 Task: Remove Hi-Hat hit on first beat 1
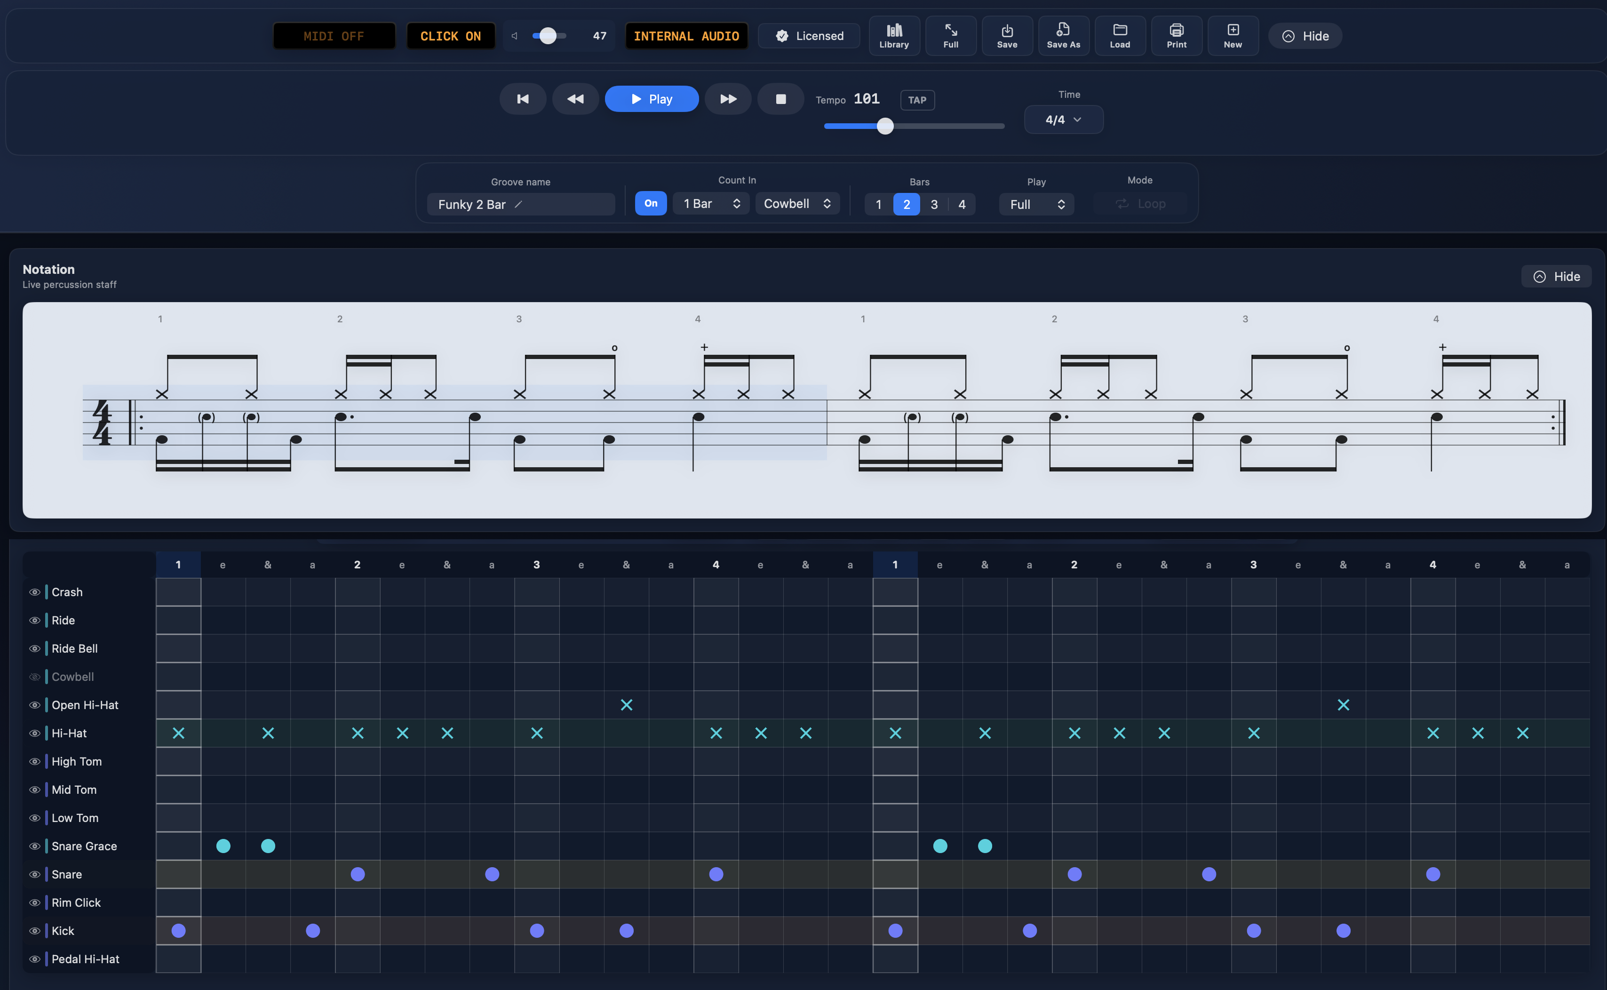point(178,734)
